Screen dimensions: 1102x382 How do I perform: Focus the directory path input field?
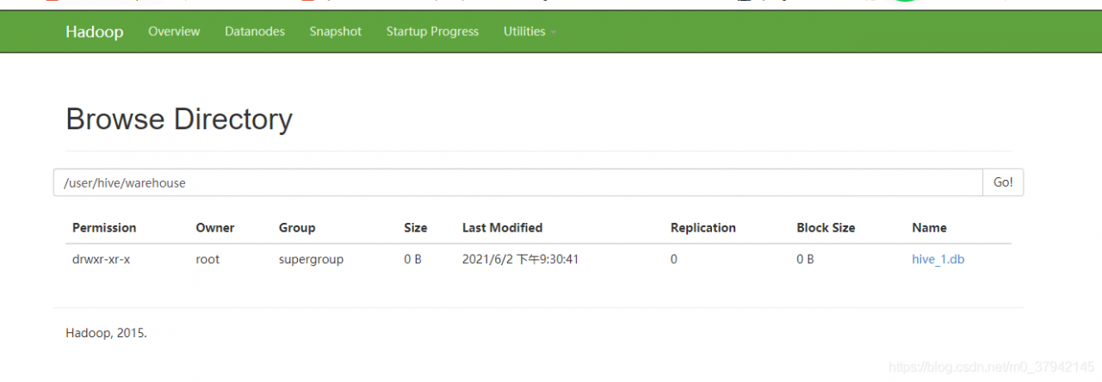pyautogui.click(x=517, y=182)
